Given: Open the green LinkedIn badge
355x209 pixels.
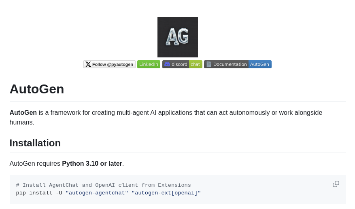Looking at the screenshot, I should pyautogui.click(x=149, y=64).
